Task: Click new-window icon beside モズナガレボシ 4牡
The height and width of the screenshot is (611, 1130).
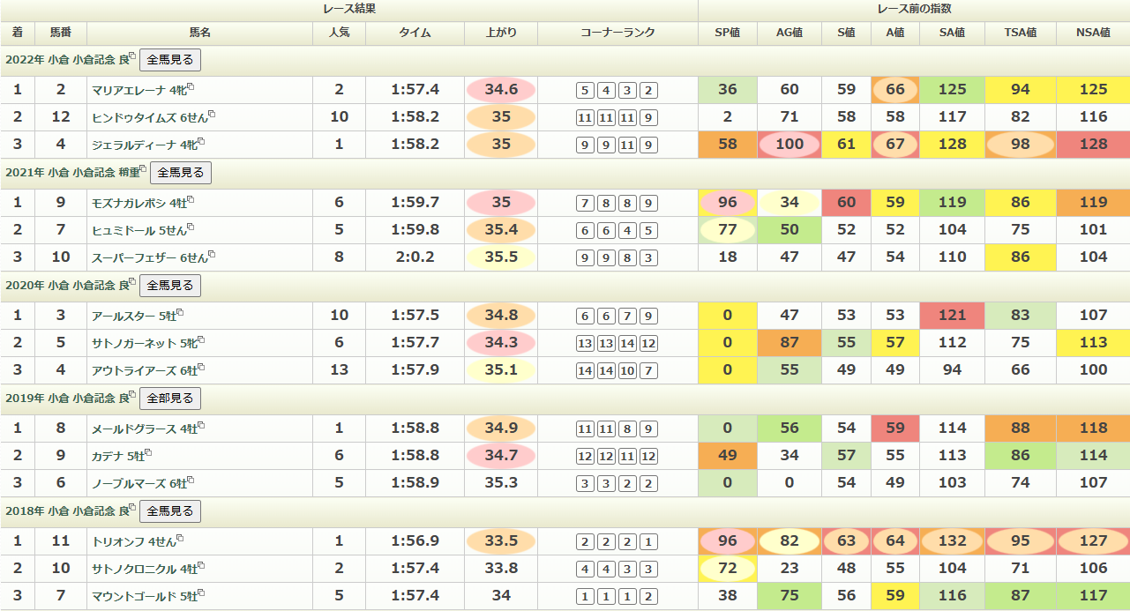Action: pyautogui.click(x=190, y=199)
